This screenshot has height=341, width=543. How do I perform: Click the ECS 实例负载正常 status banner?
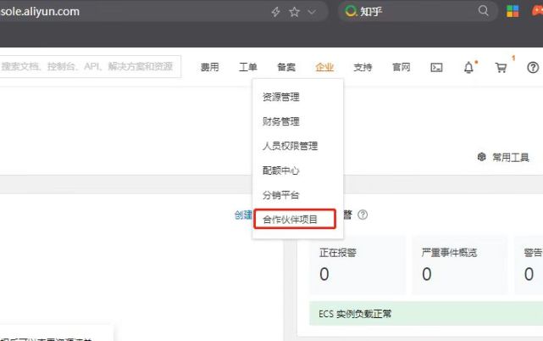click(x=426, y=314)
